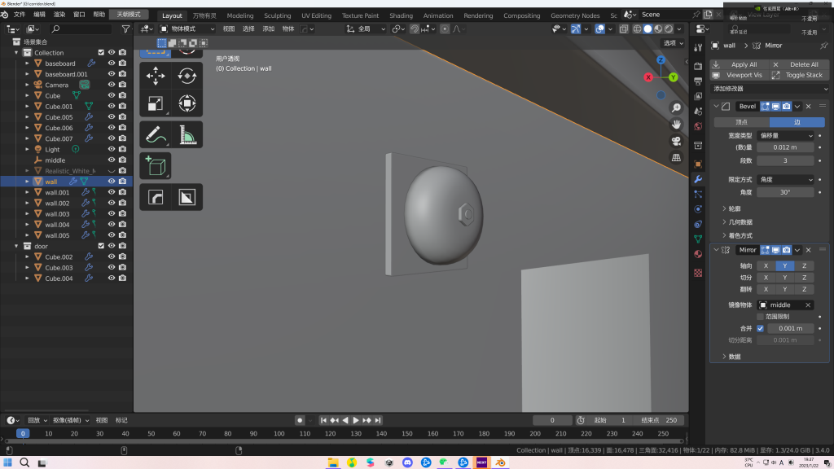Screen dimensions: 834x469
Task: Toggle visibility of Cube.002
Action: point(112,256)
